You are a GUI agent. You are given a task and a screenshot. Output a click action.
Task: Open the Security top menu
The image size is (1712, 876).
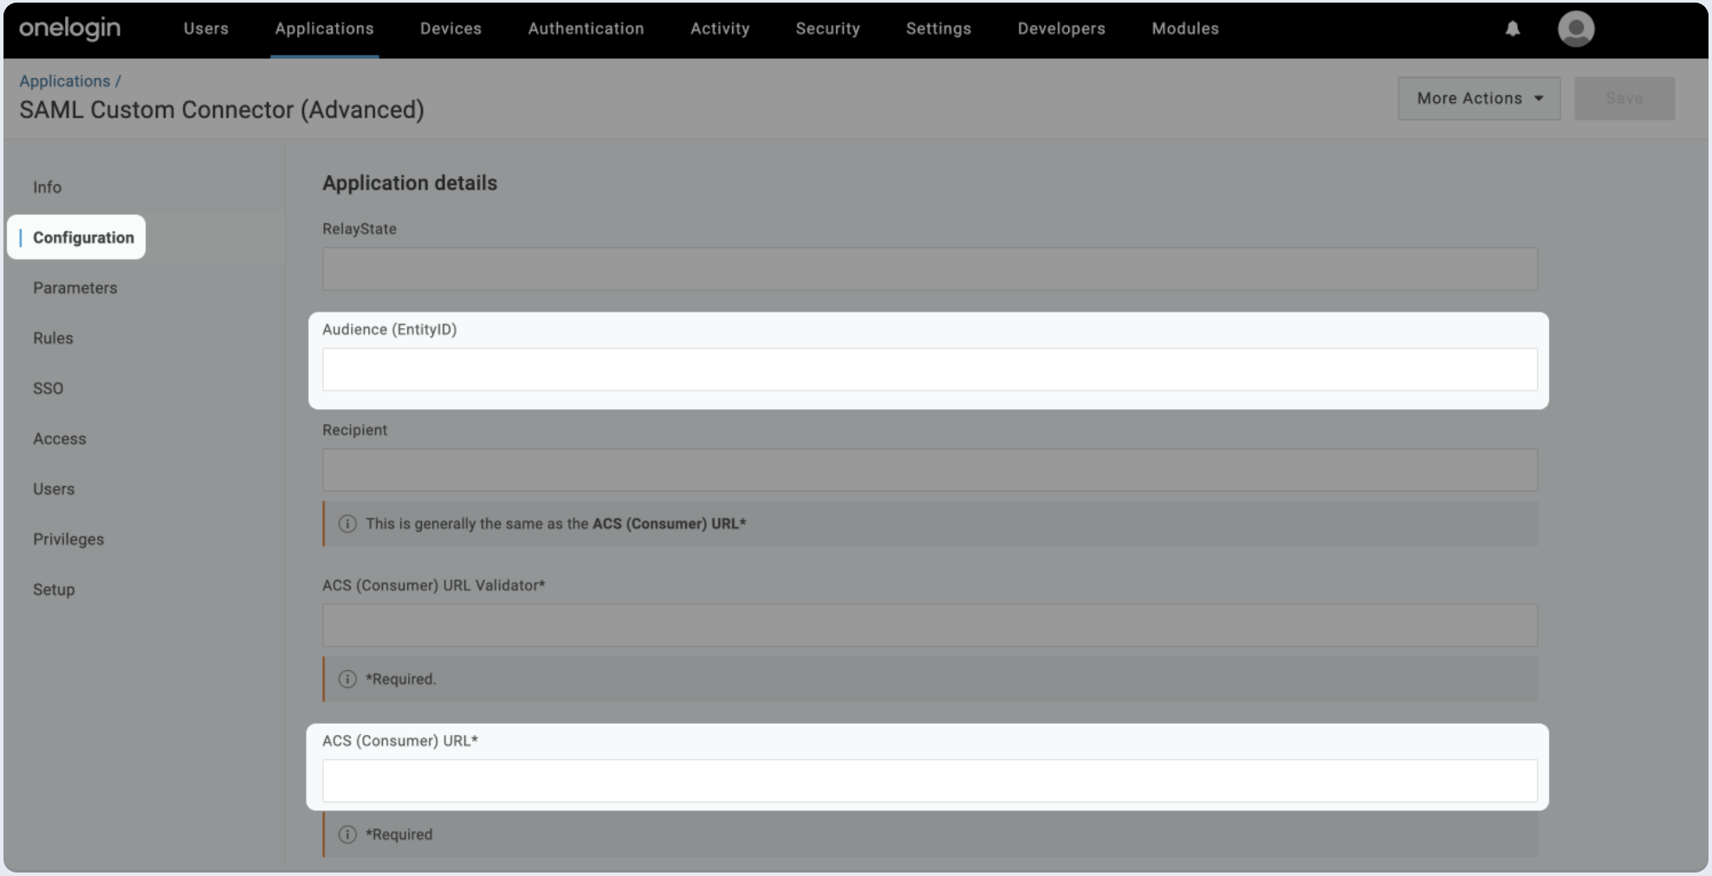click(827, 29)
